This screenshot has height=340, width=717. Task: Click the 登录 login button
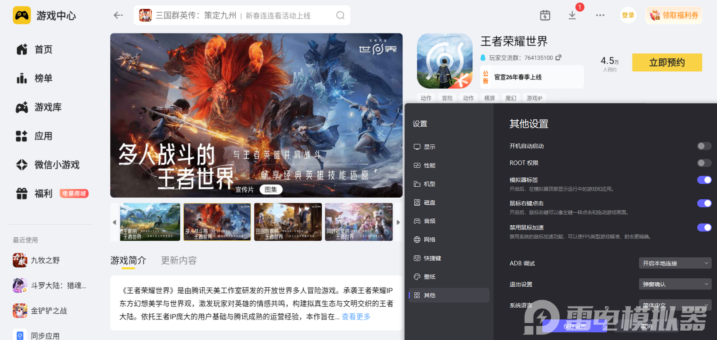tap(628, 15)
